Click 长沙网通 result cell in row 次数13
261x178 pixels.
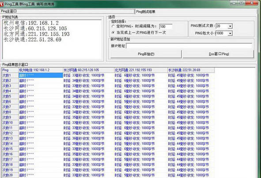point(88,139)
